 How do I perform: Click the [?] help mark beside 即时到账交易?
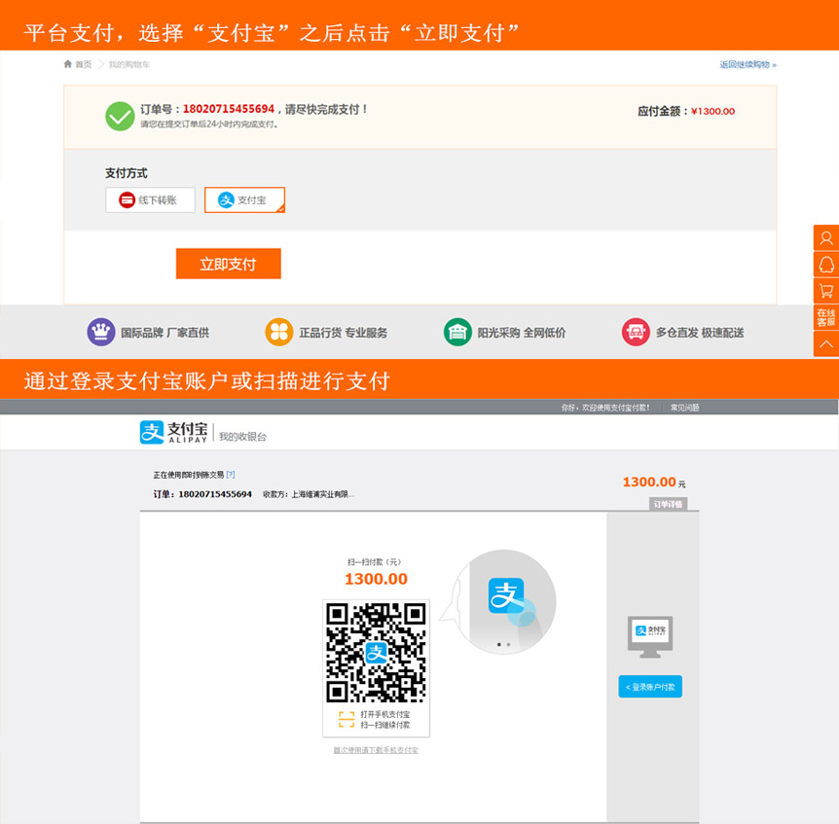(231, 475)
